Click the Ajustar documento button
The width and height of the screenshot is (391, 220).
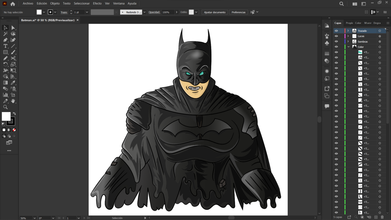215,12
